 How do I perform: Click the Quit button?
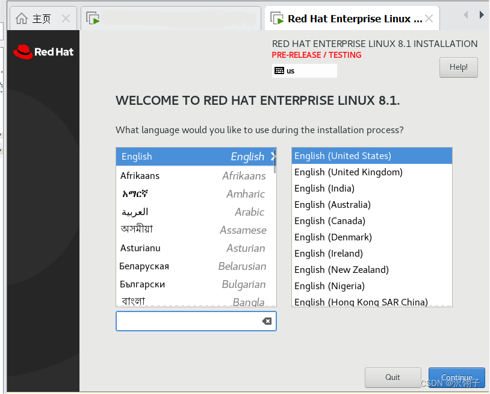(x=392, y=377)
